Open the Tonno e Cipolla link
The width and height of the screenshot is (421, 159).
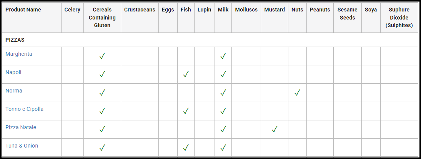25,109
